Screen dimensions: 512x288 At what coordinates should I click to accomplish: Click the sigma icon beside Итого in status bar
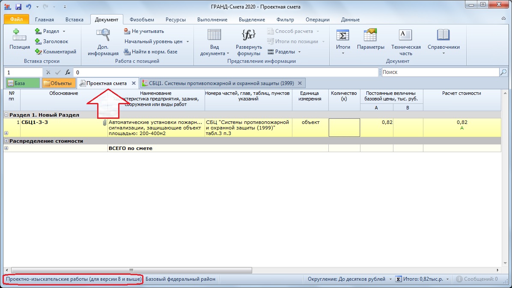(399, 279)
